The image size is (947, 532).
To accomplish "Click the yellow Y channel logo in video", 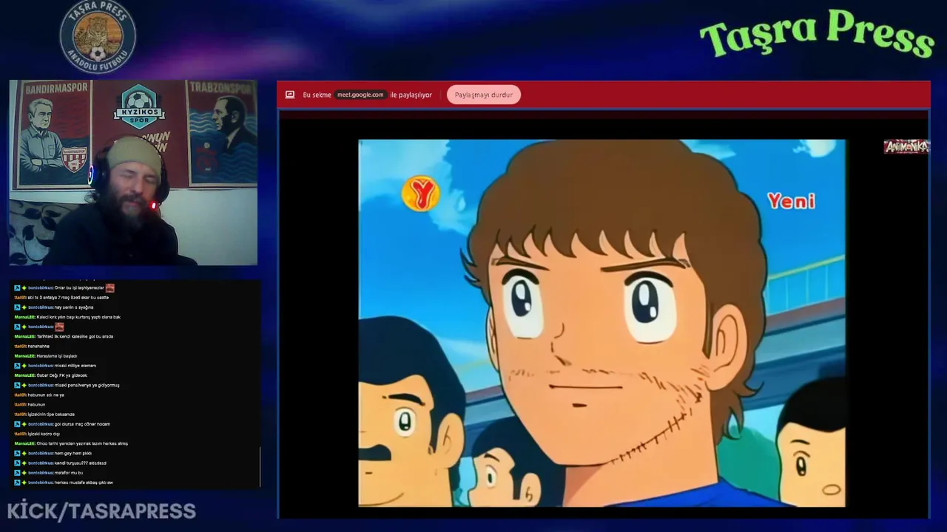I will click(x=421, y=194).
